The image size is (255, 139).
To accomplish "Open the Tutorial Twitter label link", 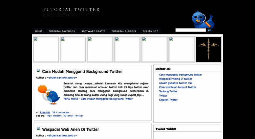I will pos(73,116).
